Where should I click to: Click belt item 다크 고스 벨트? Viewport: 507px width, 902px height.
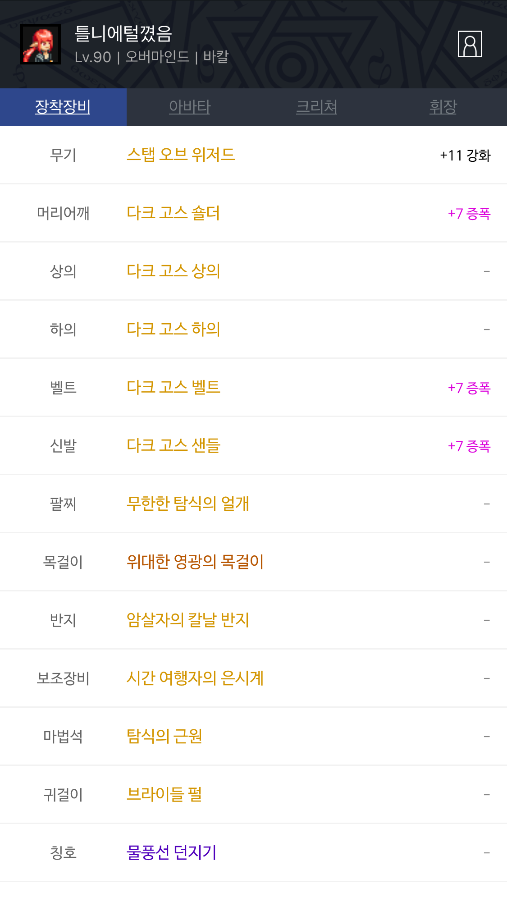coord(174,388)
